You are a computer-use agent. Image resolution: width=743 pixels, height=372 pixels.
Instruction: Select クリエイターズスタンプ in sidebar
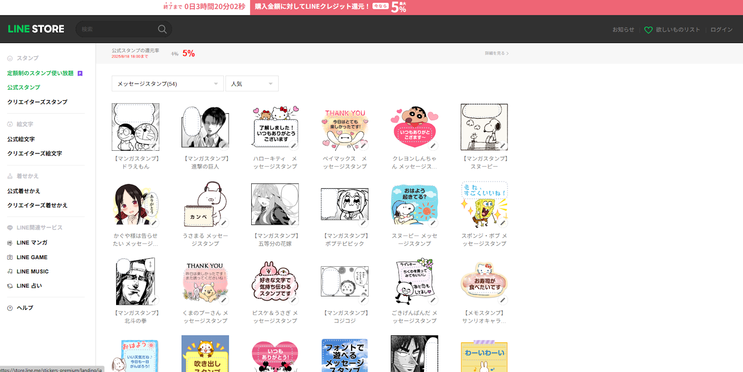(x=37, y=102)
